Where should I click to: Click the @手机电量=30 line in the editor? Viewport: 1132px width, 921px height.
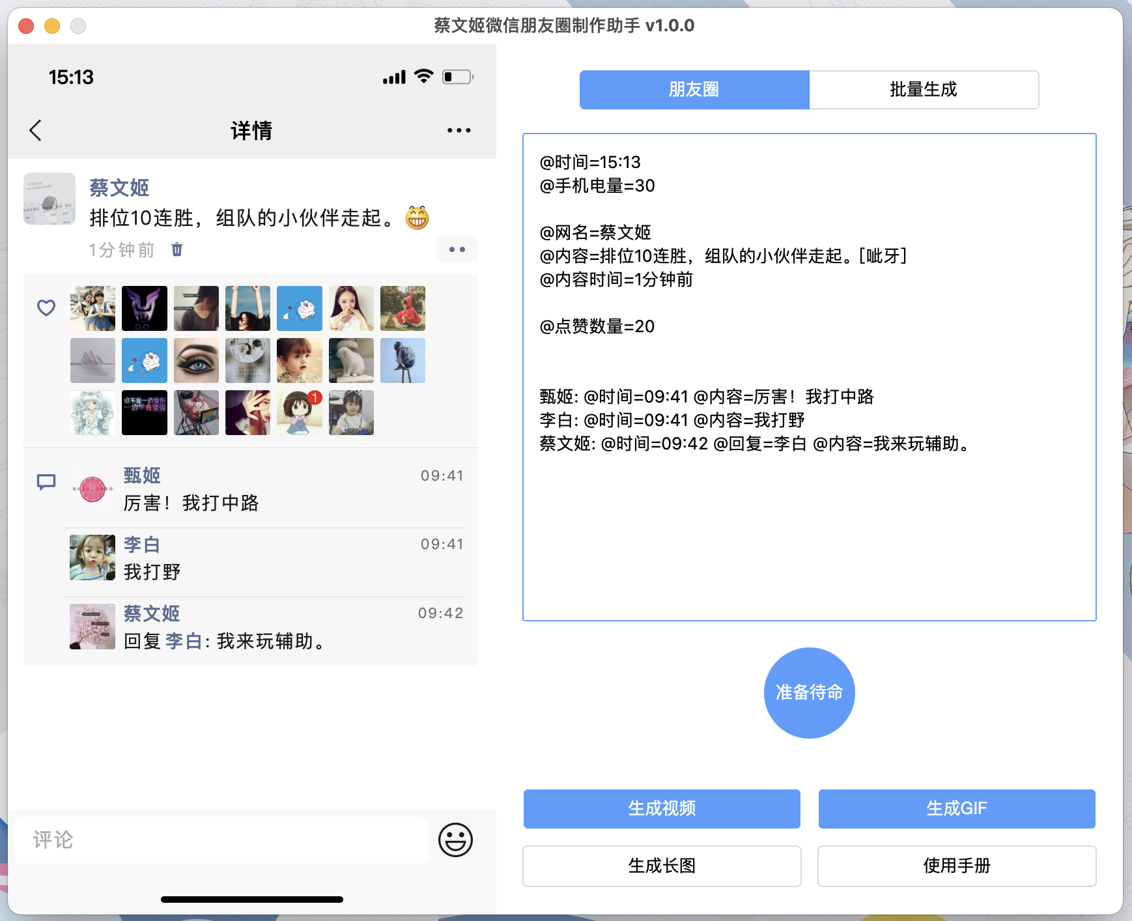tap(597, 186)
